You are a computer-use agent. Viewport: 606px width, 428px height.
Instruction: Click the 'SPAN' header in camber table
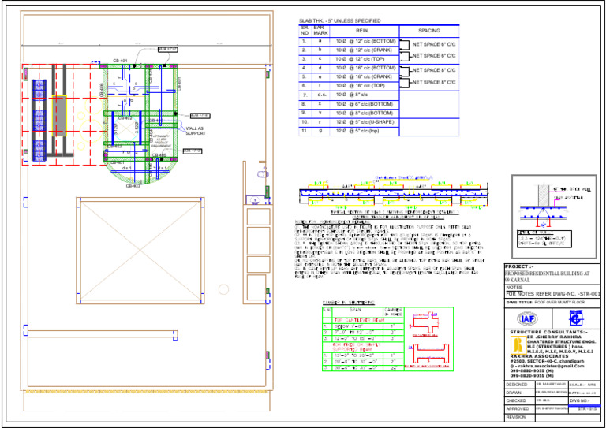[x=357, y=310]
